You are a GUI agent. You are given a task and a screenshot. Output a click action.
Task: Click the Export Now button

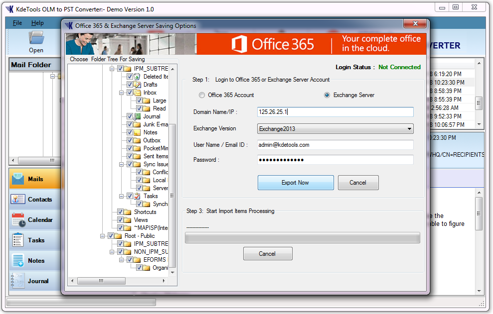tap(296, 183)
